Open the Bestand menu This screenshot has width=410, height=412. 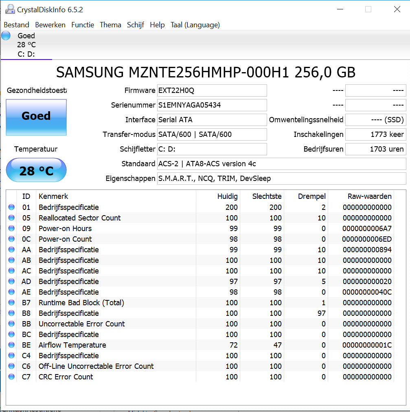tap(16, 25)
